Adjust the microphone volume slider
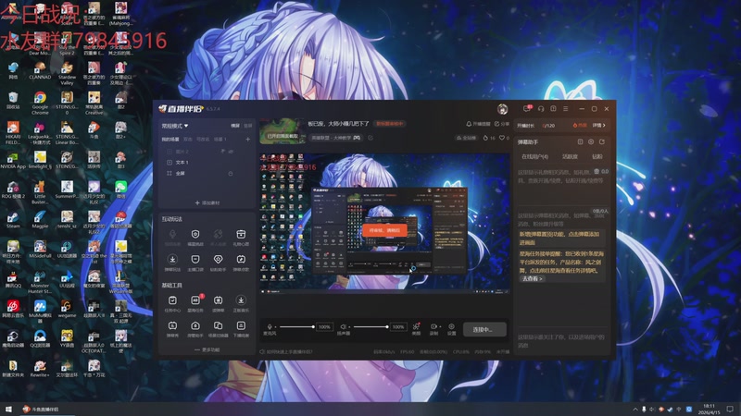Screen dimensions: 741x416 tap(296, 327)
